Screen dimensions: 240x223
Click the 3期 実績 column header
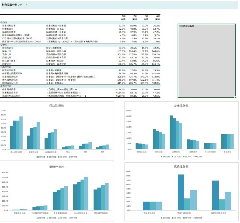(146, 18)
